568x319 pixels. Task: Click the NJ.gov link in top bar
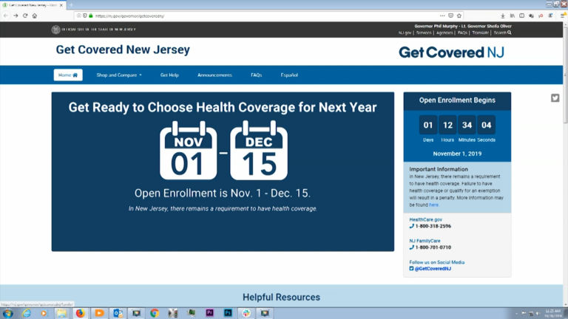pyautogui.click(x=405, y=33)
